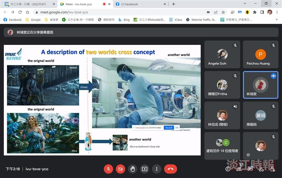This screenshot has width=282, height=178.
Task: Click the present screen icon
Action: click(145, 169)
